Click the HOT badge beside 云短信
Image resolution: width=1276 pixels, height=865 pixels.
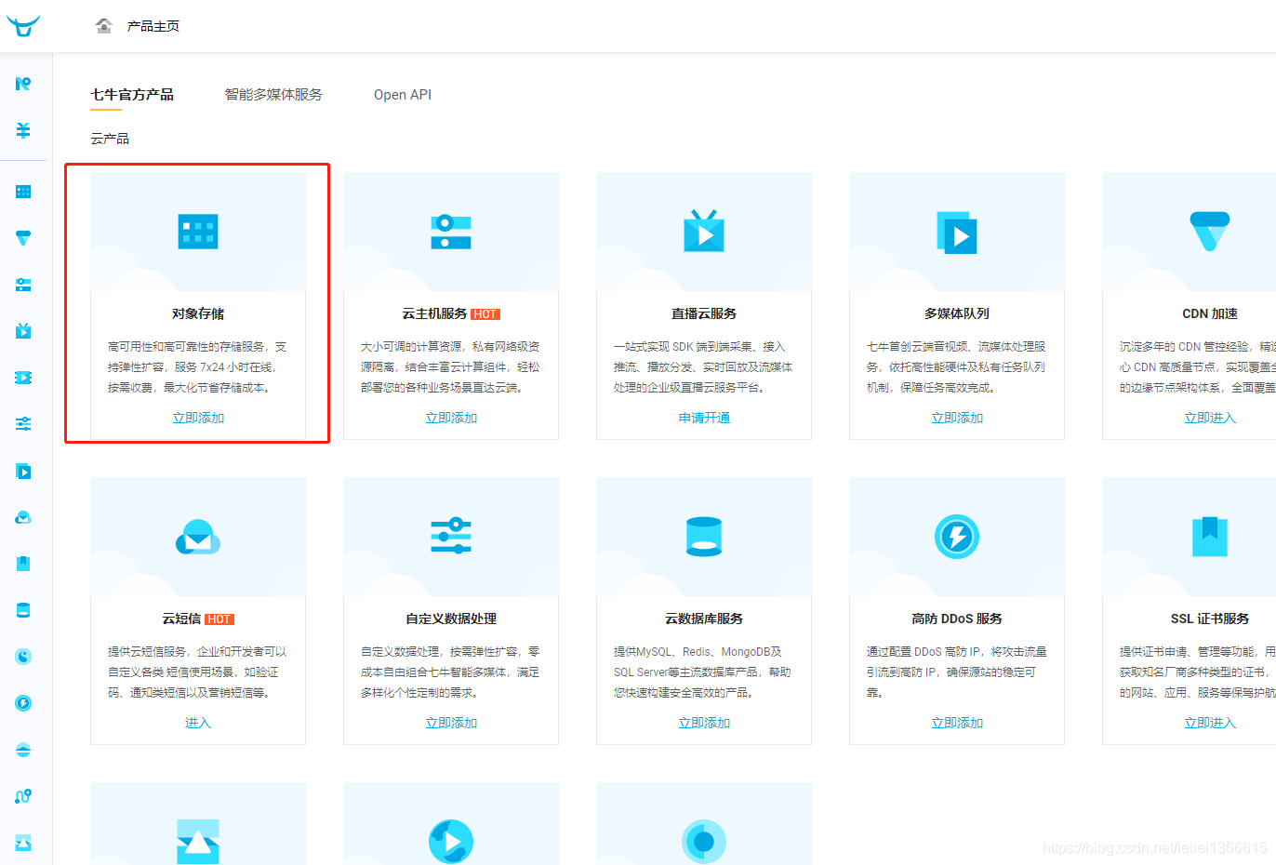(219, 619)
